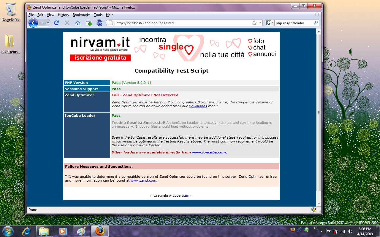380x237 pixels.
Task: Click the page scrollbar down arrow
Action: click(319, 204)
